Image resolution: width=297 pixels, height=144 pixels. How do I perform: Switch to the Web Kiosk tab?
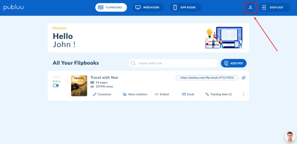click(x=148, y=8)
